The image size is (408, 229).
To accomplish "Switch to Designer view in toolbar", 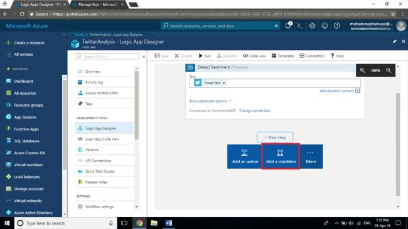I will (x=227, y=56).
